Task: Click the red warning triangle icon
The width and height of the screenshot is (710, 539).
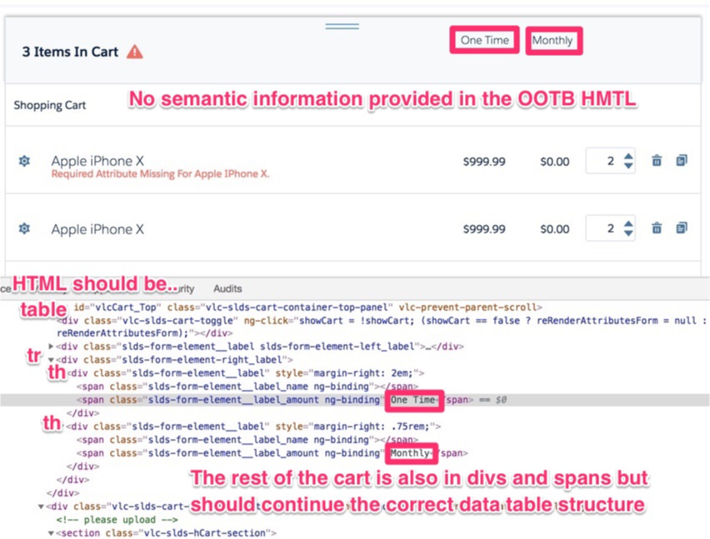Action: tap(135, 52)
